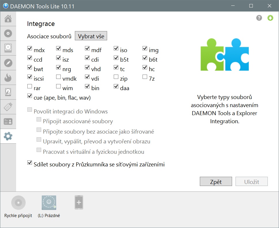The width and height of the screenshot is (279, 228).
Task: Toggle the tc file association
Action: point(116,67)
